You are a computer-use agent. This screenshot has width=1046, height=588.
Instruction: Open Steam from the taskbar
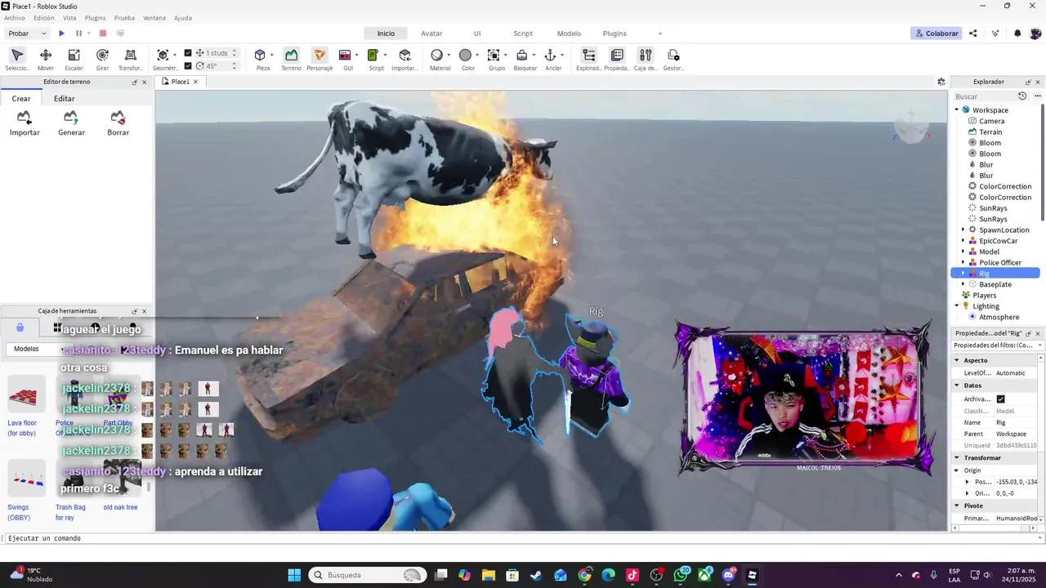tap(536, 575)
